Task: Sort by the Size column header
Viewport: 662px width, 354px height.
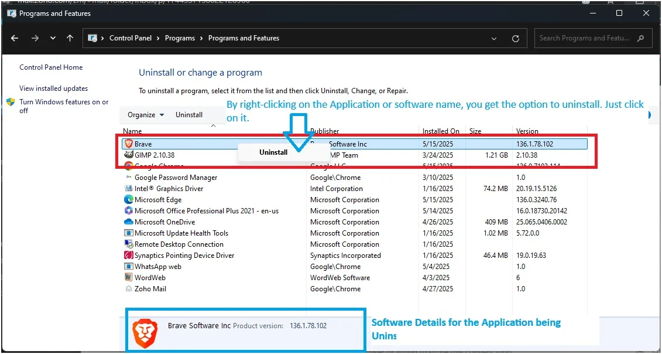Action: [475, 131]
